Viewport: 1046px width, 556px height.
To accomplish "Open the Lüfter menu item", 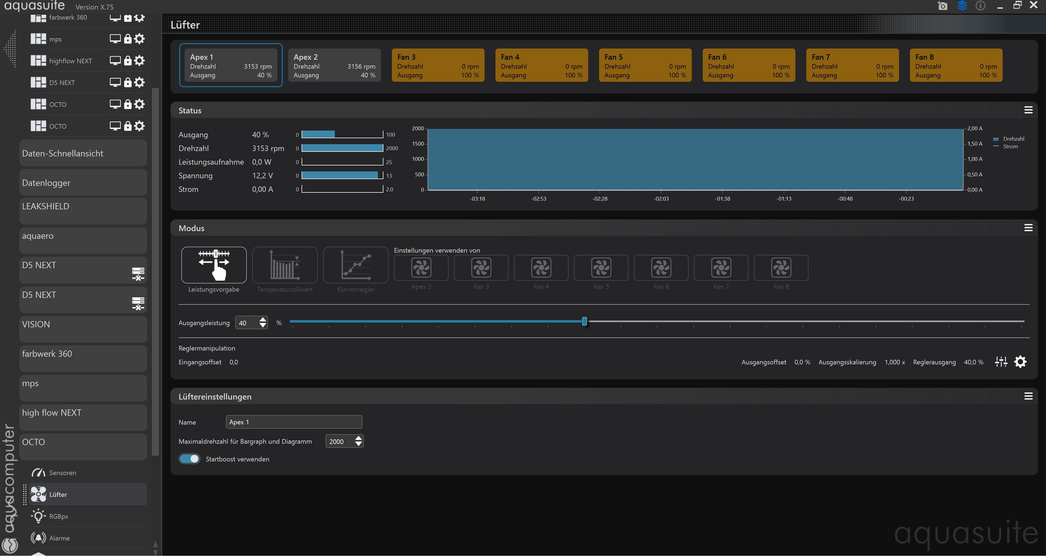I will [x=88, y=494].
